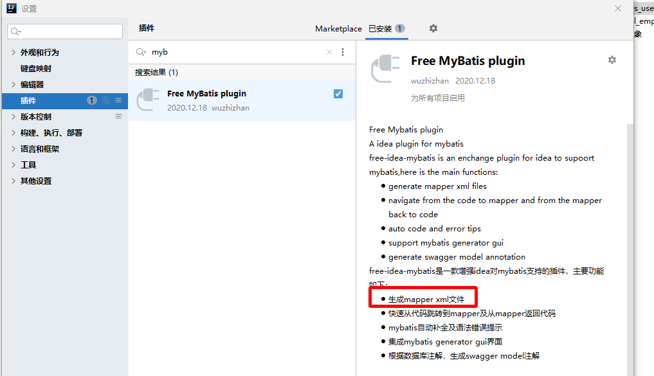
Task: Click the Free MyBatis plugin list icon
Action: (148, 100)
